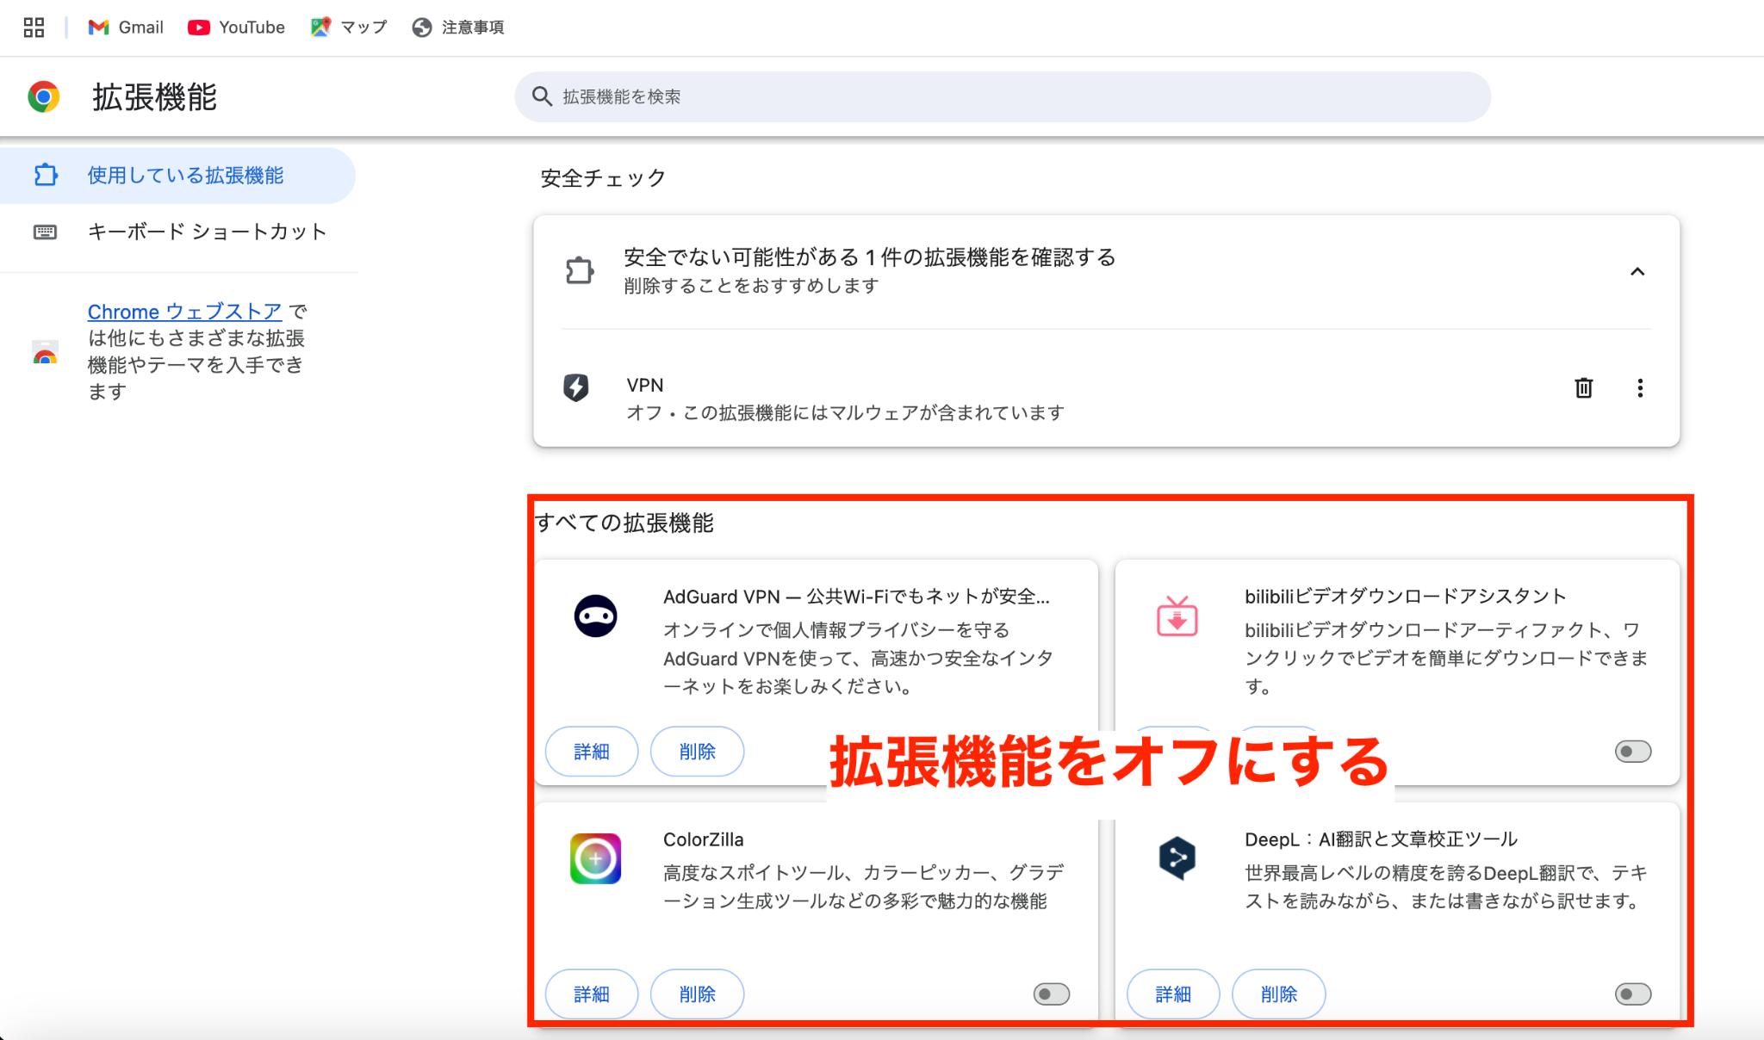This screenshot has width=1764, height=1040.
Task: Open 詳細 for ColorZilla
Action: point(592,994)
